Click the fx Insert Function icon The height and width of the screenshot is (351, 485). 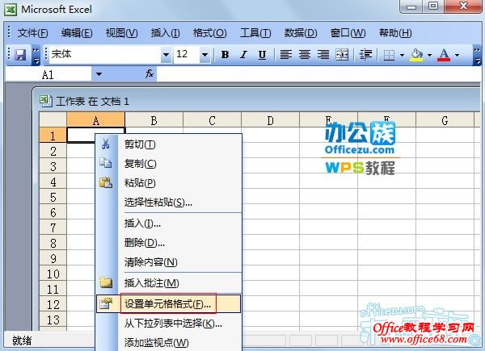point(150,73)
